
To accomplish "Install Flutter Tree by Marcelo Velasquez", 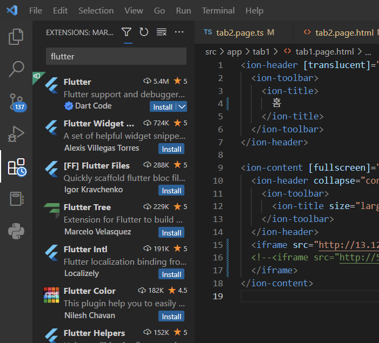I will click(x=171, y=232).
